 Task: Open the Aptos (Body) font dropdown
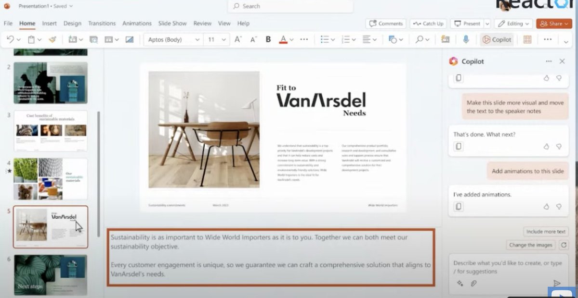coord(197,40)
